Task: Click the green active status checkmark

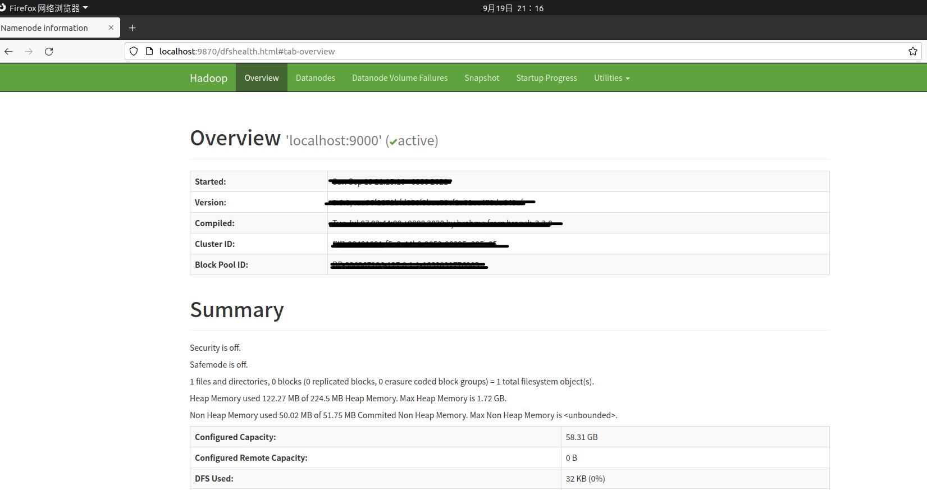Action: tap(393, 142)
